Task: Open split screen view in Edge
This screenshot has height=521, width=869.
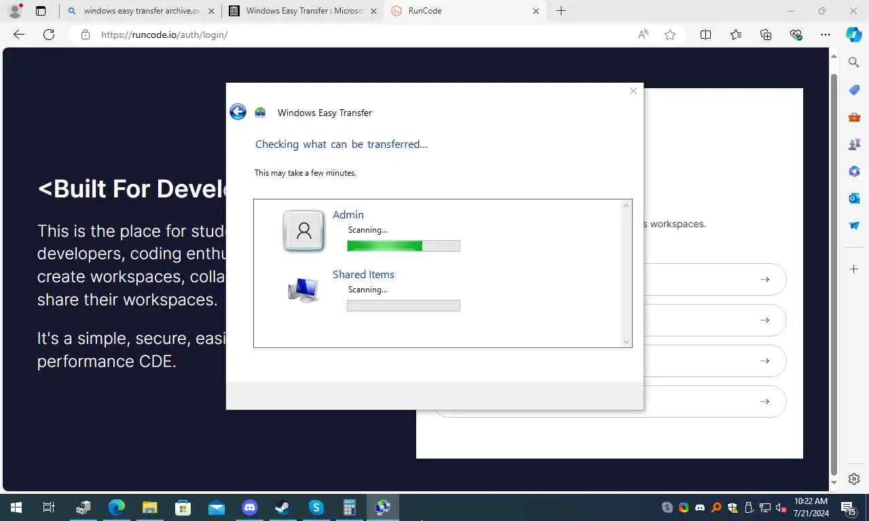Action: (705, 35)
